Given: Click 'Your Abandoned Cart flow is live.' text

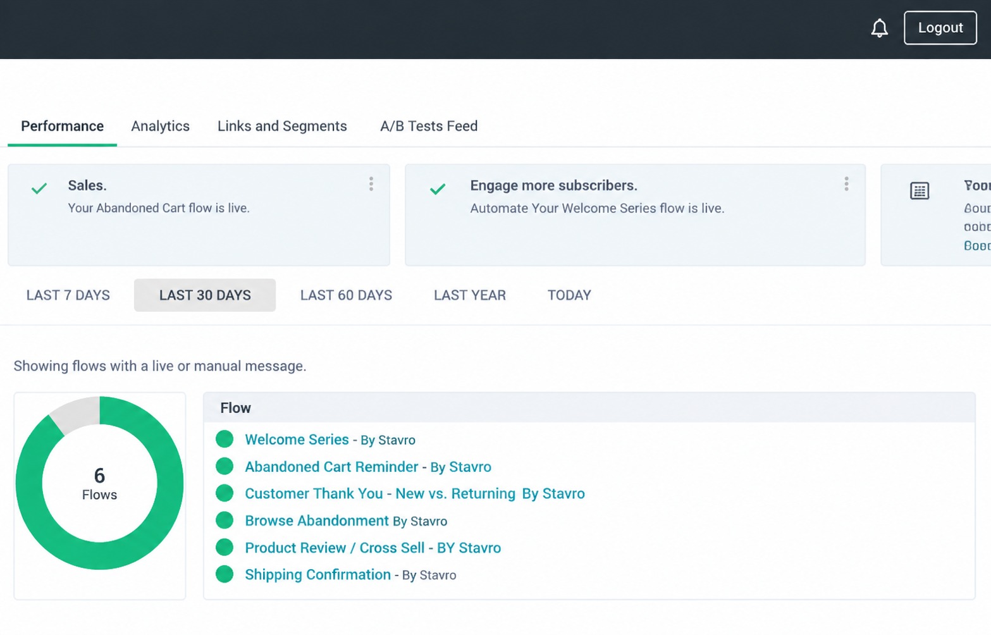Looking at the screenshot, I should (159, 208).
